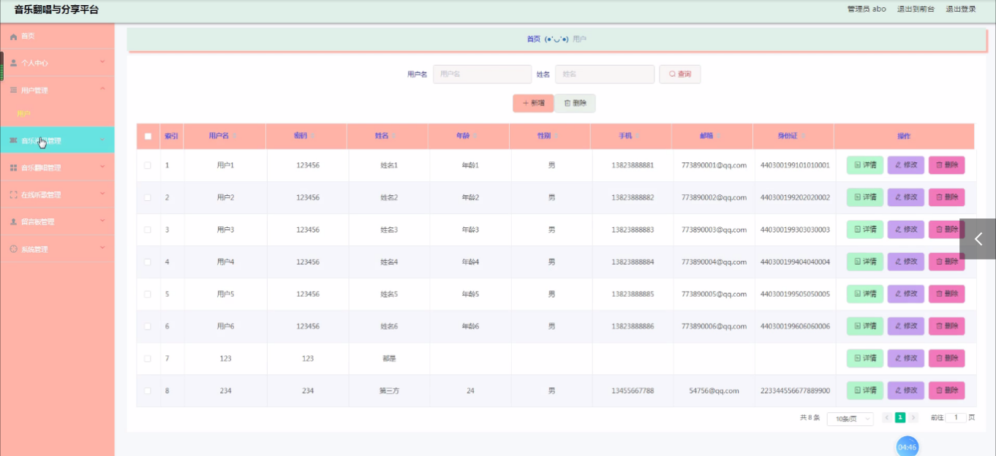Sort the table by 用户名 column arrows
Screen dimensions: 996x456
click(235, 136)
